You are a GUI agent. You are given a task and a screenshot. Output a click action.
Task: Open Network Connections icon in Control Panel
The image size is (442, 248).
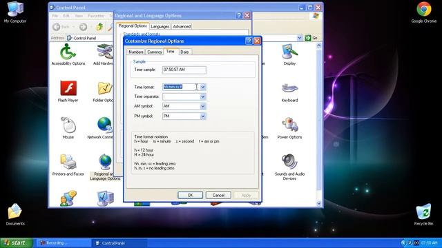point(101,128)
